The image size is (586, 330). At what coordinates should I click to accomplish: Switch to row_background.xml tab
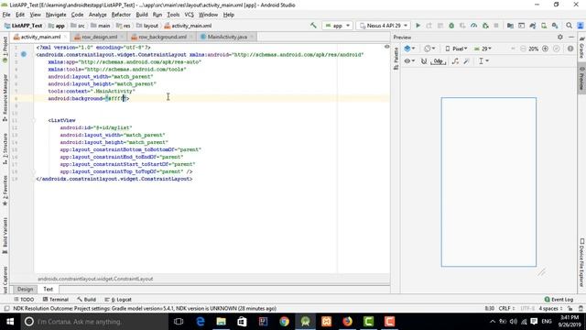pyautogui.click(x=163, y=37)
